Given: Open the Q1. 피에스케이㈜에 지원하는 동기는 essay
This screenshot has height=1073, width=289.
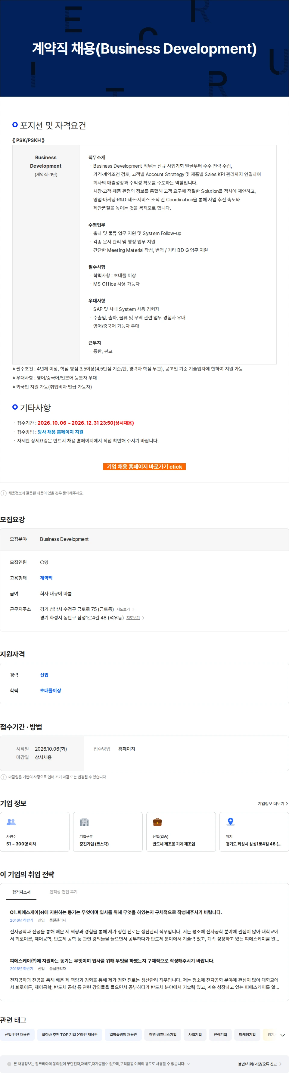Looking at the screenshot, I should point(116,912).
